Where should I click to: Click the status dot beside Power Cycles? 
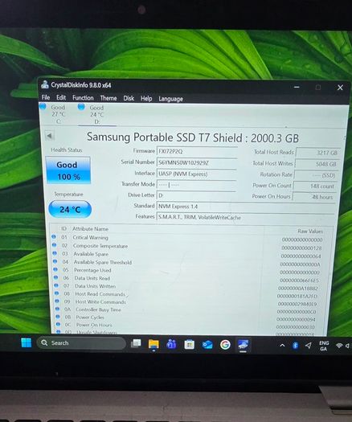(58, 317)
